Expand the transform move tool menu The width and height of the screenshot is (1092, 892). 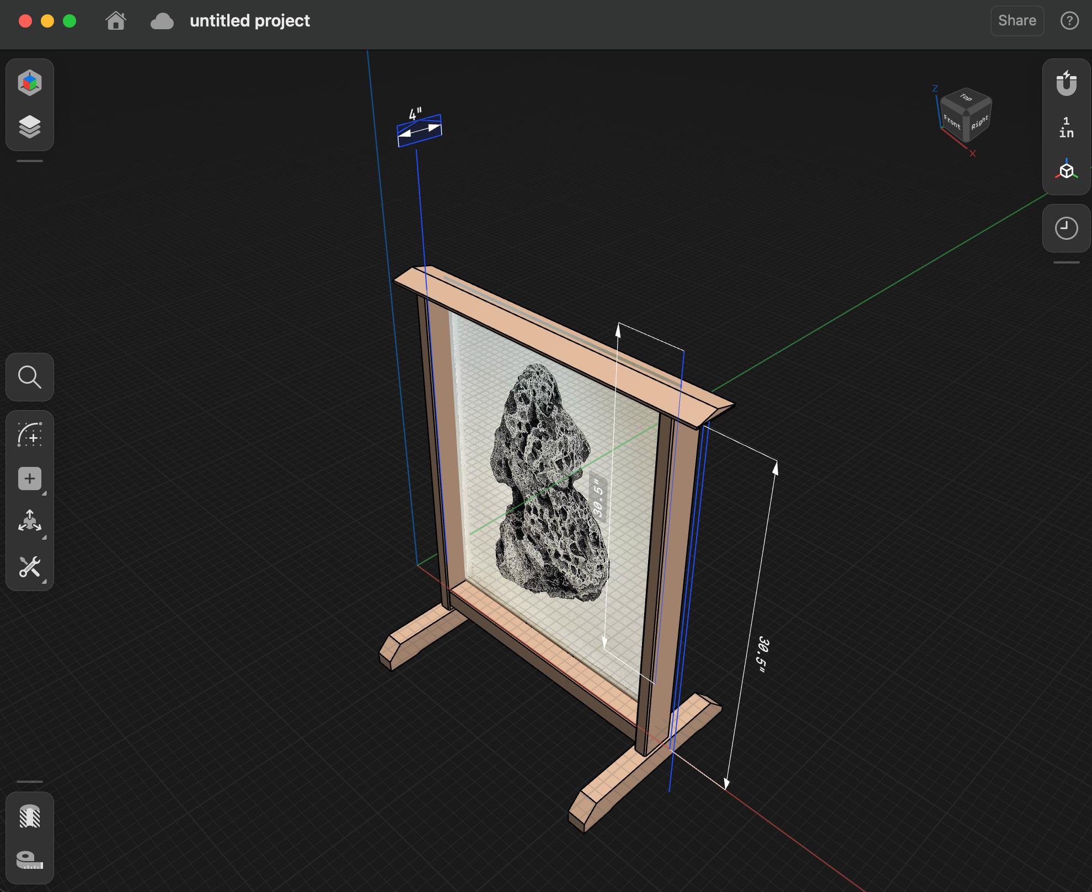pos(30,522)
